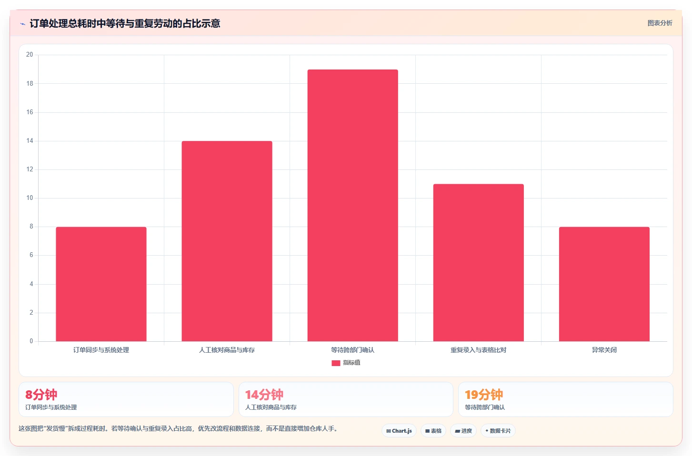Click the red legend swatch for 指标值

pyautogui.click(x=336, y=363)
